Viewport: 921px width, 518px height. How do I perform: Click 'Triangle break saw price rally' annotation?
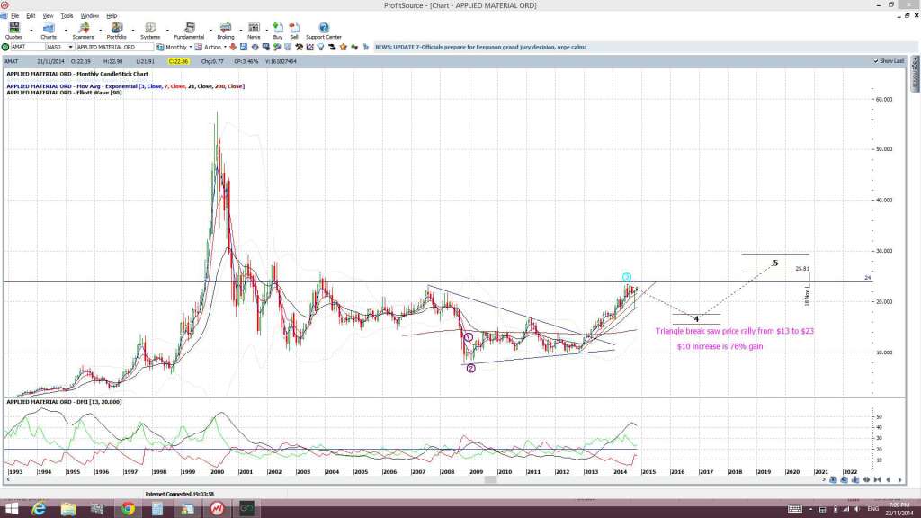734,331
